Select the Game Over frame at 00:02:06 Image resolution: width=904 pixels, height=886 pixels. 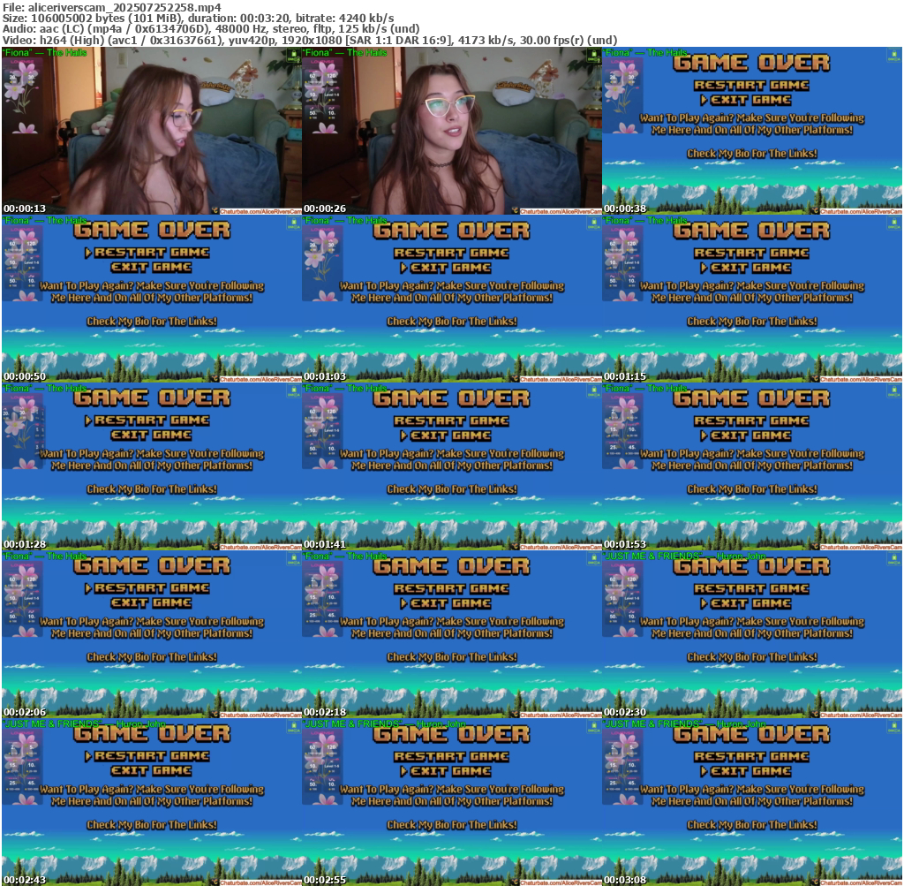click(x=152, y=634)
